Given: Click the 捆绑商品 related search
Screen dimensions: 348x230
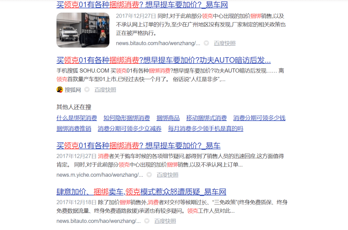Looking at the screenshot, I should (168, 118).
